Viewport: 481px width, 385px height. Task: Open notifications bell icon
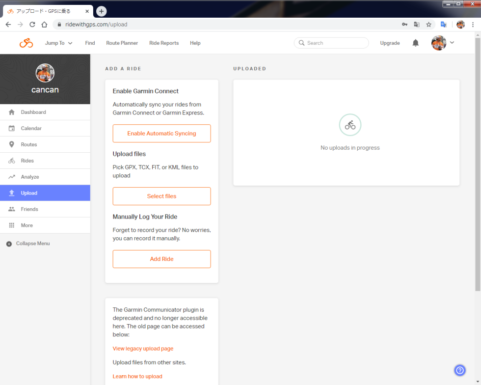click(415, 43)
